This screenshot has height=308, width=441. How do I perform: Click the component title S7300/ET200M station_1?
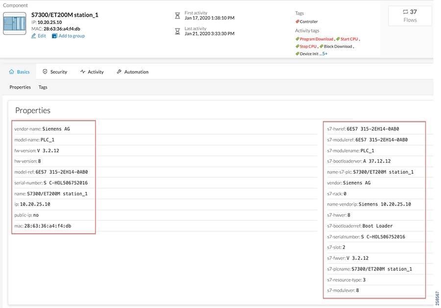tap(65, 15)
